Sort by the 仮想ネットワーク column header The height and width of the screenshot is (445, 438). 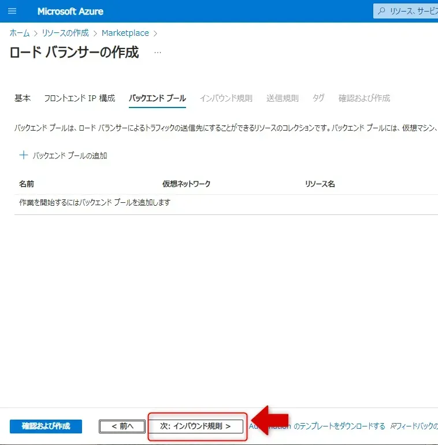(187, 184)
